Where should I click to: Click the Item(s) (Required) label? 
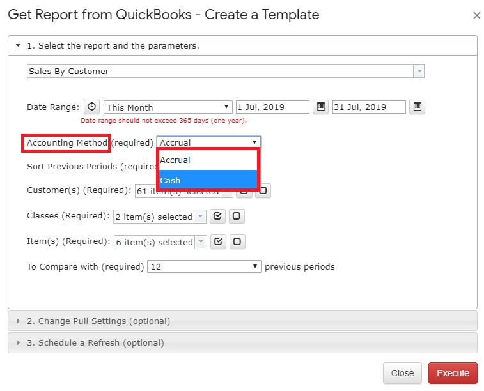tap(68, 241)
